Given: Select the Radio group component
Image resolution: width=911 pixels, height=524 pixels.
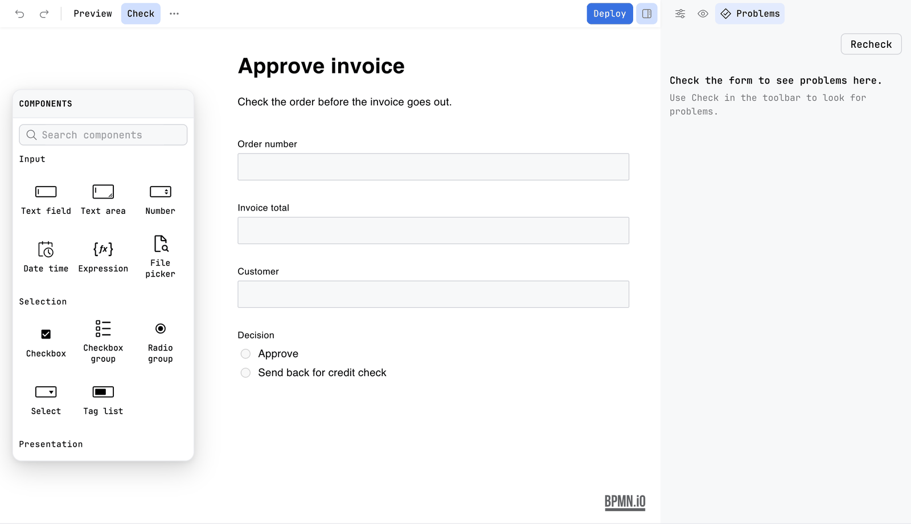Looking at the screenshot, I should click(x=161, y=343).
